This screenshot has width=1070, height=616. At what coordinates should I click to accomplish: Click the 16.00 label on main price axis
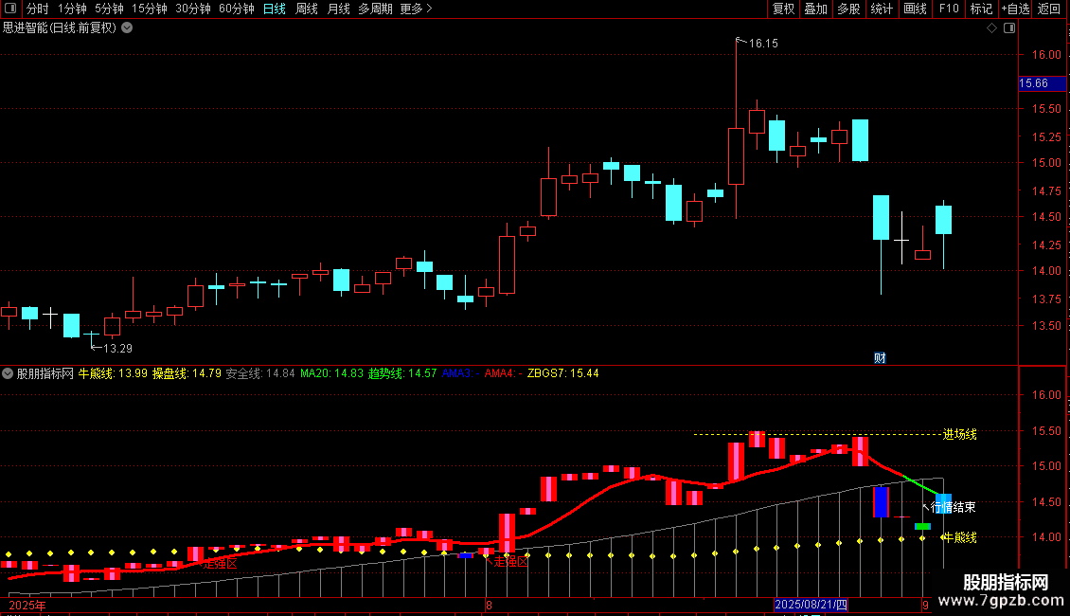pos(1046,55)
